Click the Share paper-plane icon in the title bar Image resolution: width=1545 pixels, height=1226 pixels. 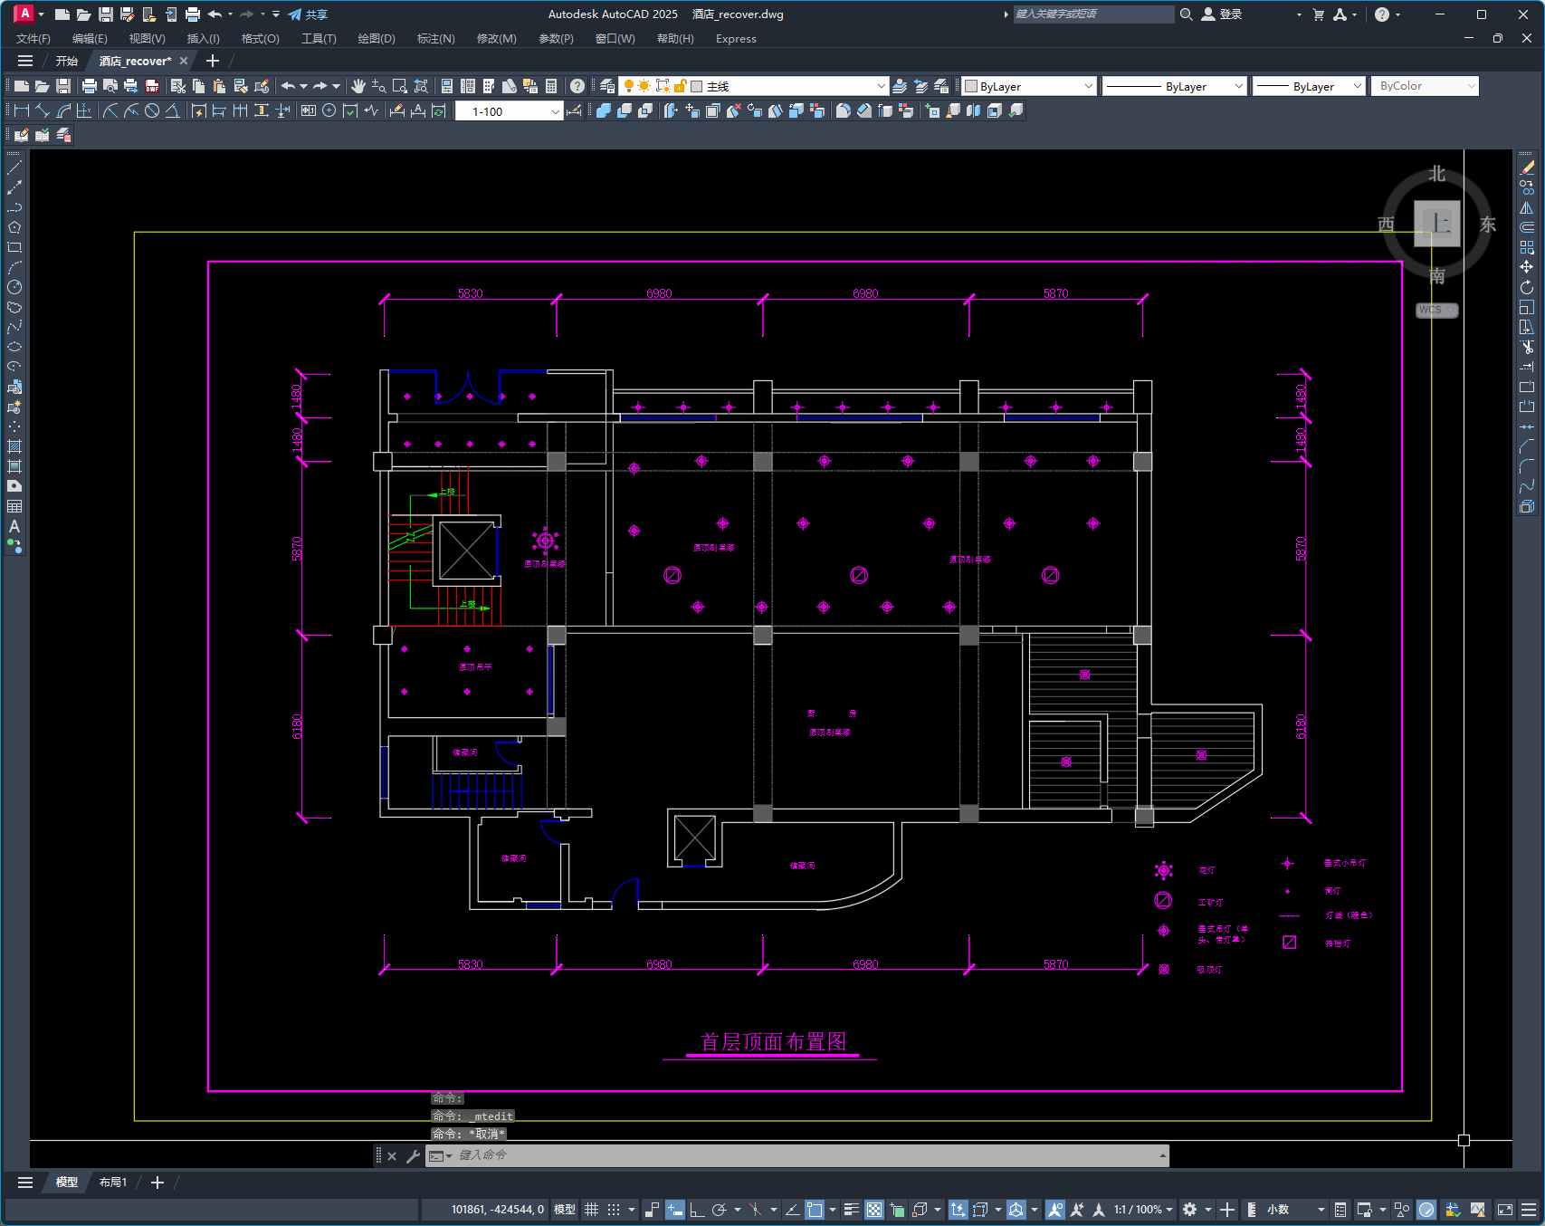[x=295, y=14]
